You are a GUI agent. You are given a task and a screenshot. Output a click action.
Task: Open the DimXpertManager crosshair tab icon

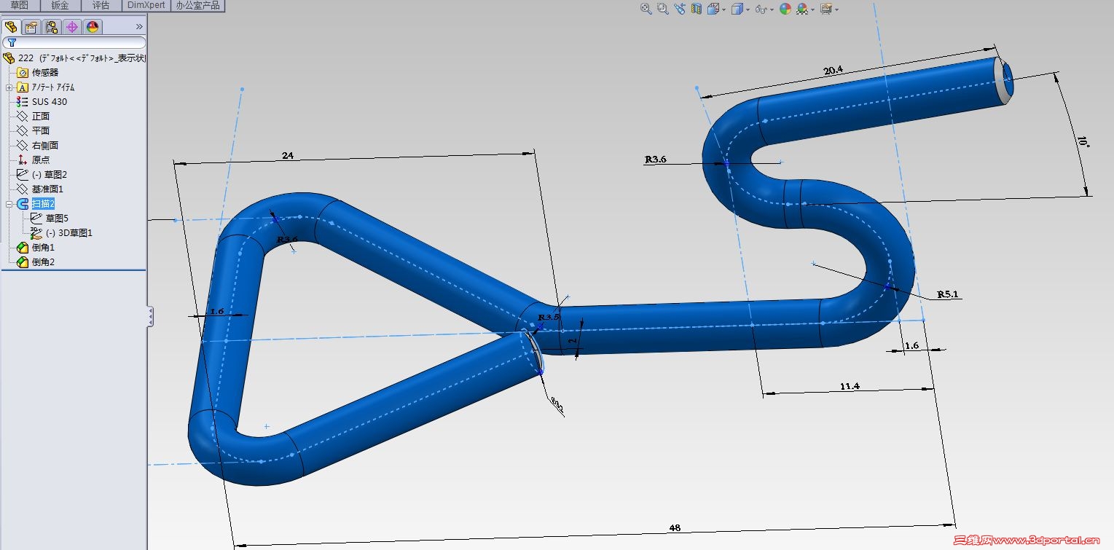coord(72,27)
